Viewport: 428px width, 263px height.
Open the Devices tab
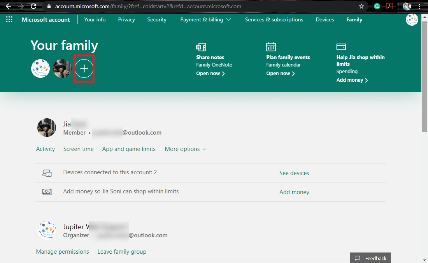point(325,19)
